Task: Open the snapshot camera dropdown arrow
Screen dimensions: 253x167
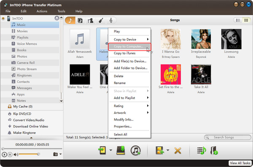Action: 60,154
